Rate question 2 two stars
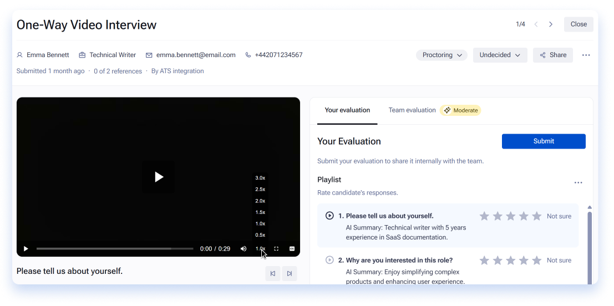Viewport: 614px width, 306px height. (x=498, y=260)
